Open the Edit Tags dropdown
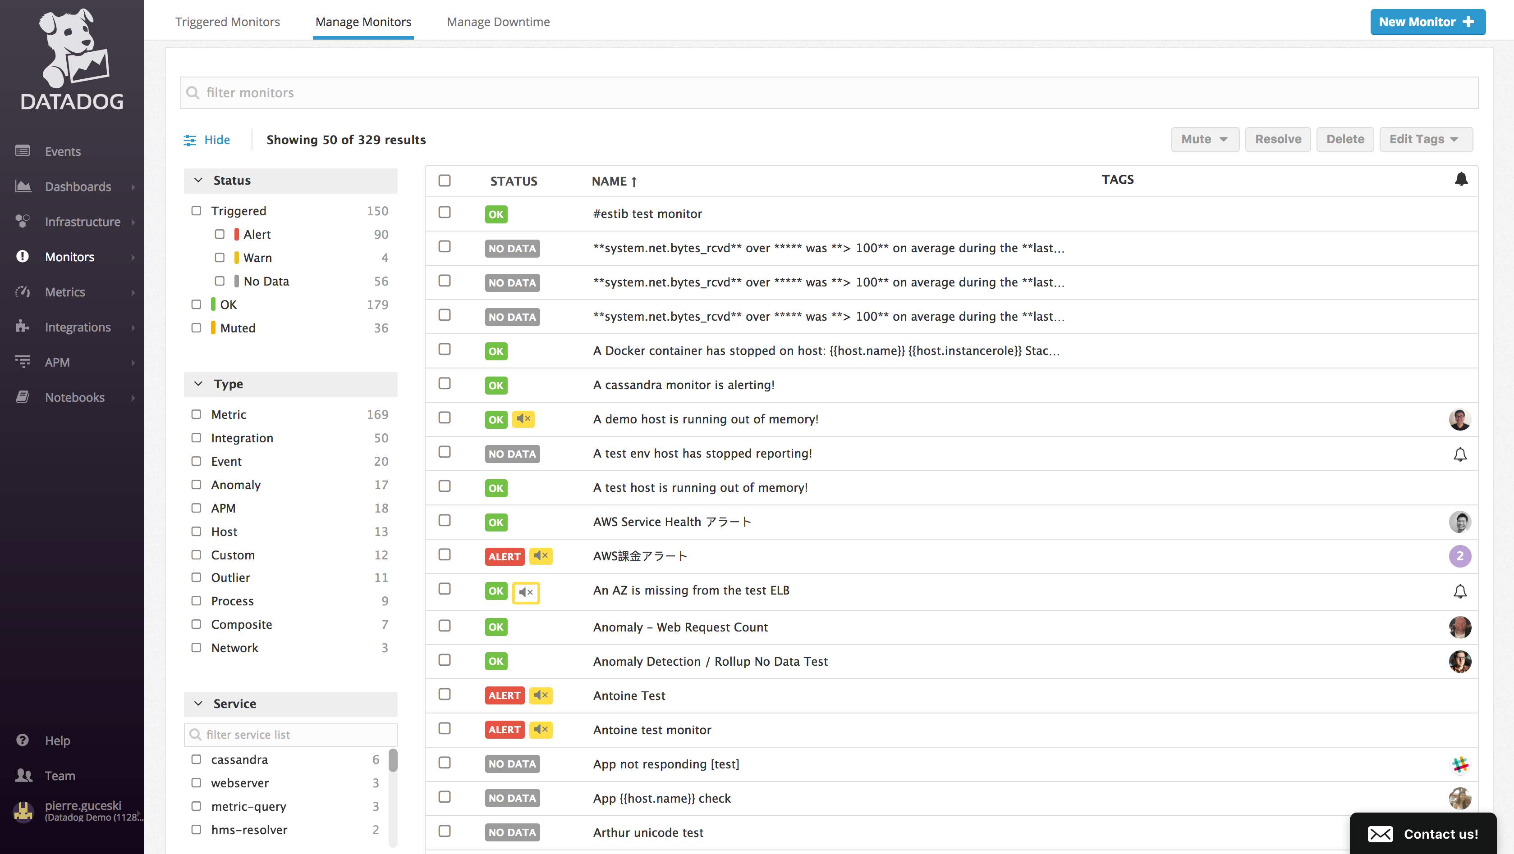The width and height of the screenshot is (1514, 854). tap(1426, 139)
